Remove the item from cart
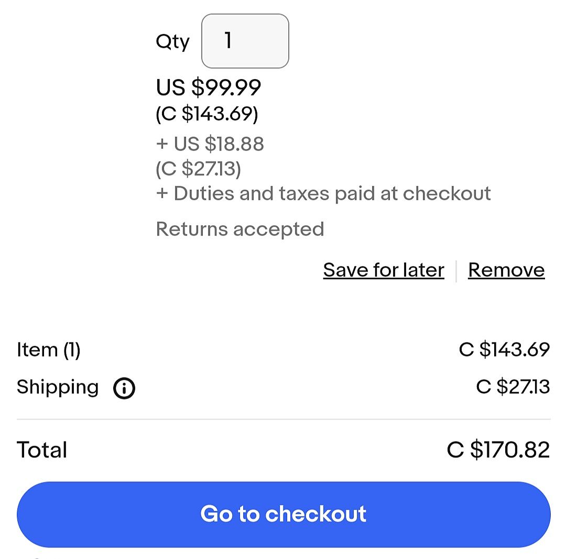 click(x=506, y=270)
